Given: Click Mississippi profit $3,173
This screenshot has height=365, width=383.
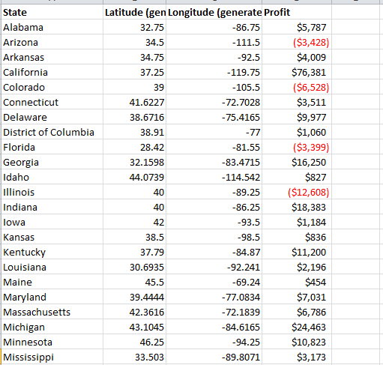Looking at the screenshot, I should click(x=297, y=357).
